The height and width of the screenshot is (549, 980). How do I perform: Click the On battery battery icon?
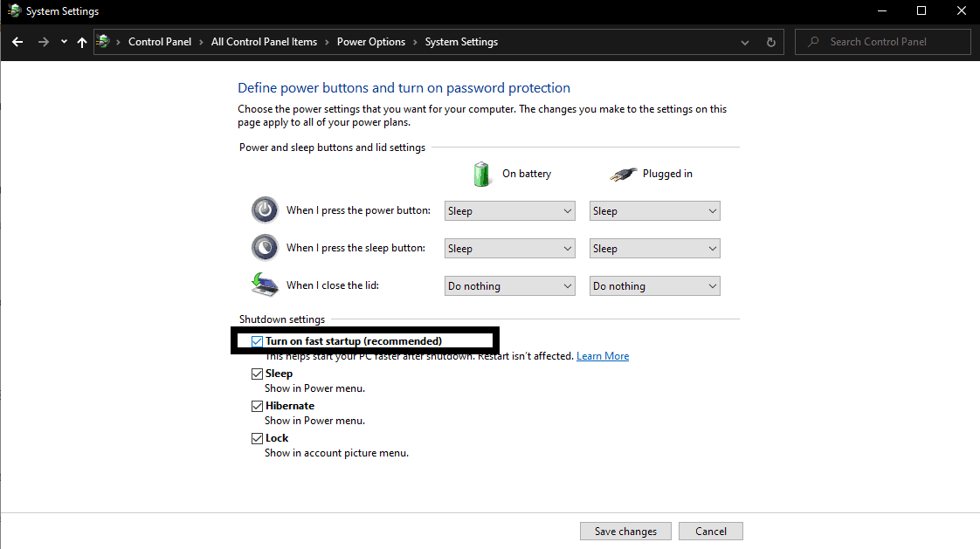481,174
